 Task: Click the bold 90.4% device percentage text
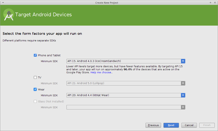click(128, 69)
